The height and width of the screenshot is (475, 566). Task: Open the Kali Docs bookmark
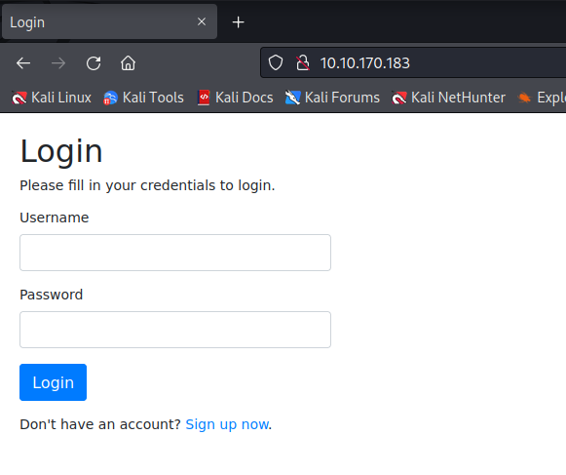pyautogui.click(x=235, y=98)
